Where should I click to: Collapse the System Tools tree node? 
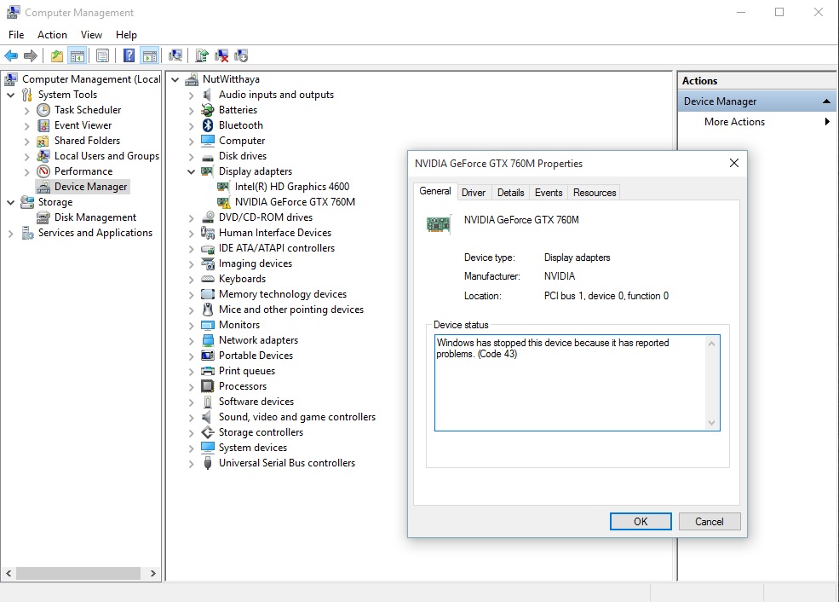[x=11, y=95]
